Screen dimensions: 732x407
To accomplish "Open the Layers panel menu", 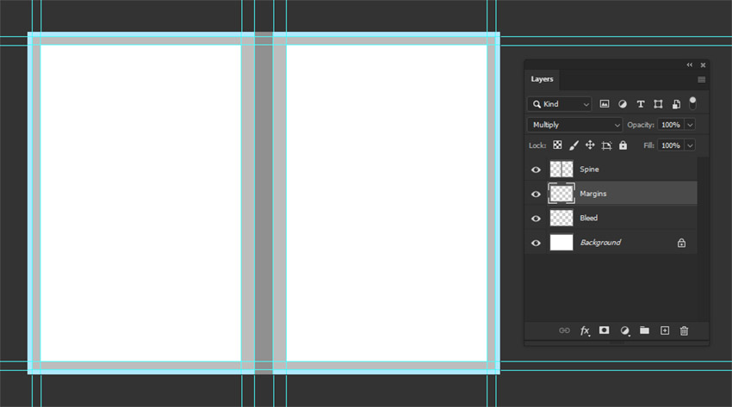I will point(701,80).
